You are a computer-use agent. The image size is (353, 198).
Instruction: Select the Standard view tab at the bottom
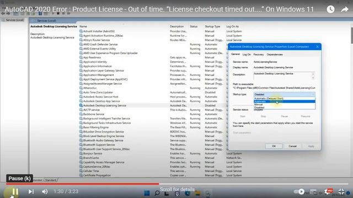[x=51, y=180]
